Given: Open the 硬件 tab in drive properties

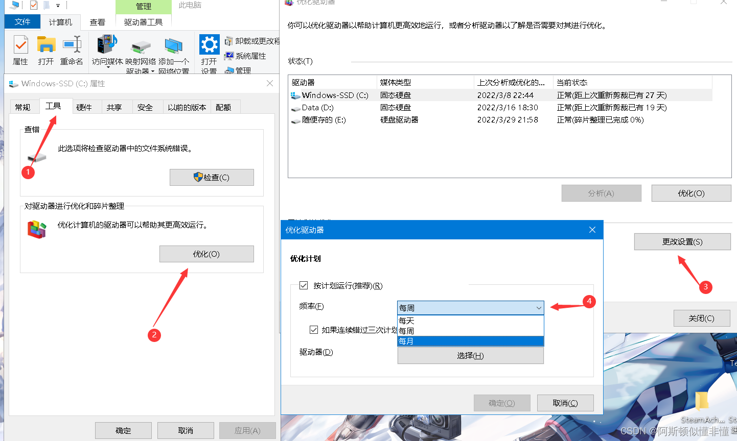Looking at the screenshot, I should click(85, 107).
